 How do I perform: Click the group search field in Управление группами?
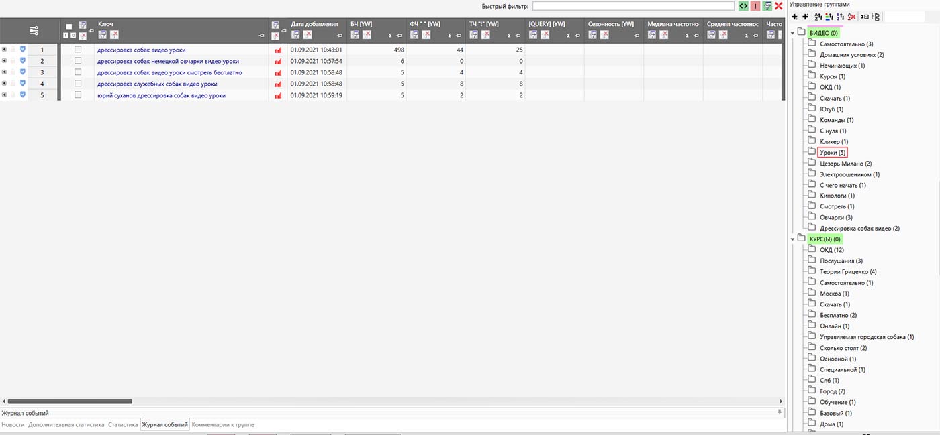click(x=904, y=17)
